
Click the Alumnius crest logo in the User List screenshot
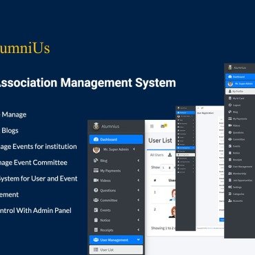[96, 126]
